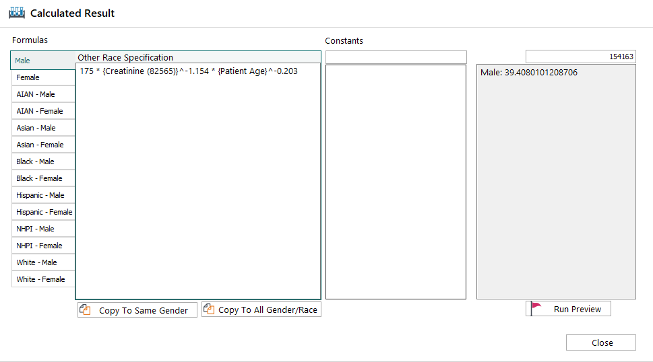Image resolution: width=653 pixels, height=362 pixels.
Task: Select the Female formula tab
Action: pyautogui.click(x=43, y=77)
